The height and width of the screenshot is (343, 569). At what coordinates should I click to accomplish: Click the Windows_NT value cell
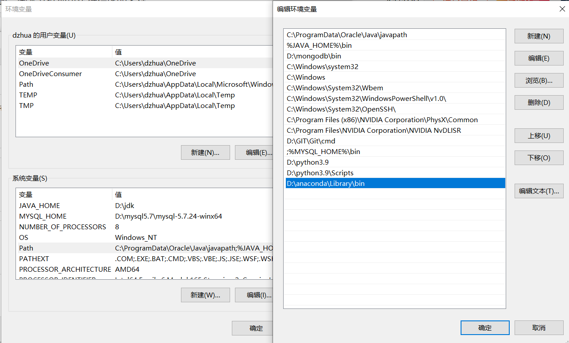coord(136,237)
